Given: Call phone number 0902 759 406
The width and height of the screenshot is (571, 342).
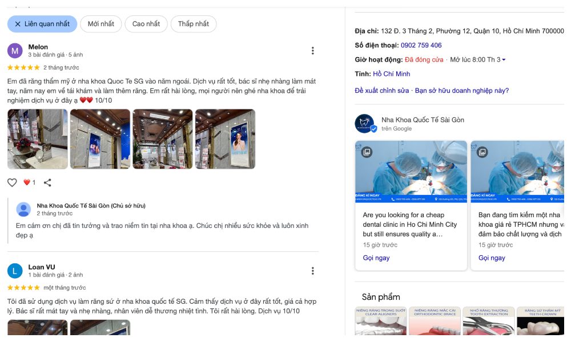Looking at the screenshot, I should pyautogui.click(x=421, y=46).
